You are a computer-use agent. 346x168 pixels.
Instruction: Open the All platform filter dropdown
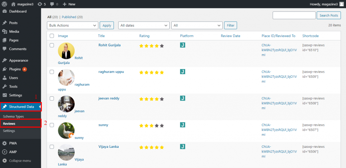[197, 25]
